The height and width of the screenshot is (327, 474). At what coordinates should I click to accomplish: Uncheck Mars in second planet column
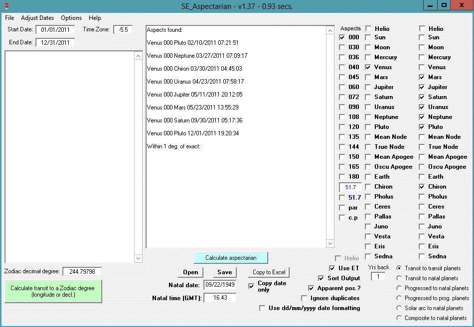tap(422, 77)
